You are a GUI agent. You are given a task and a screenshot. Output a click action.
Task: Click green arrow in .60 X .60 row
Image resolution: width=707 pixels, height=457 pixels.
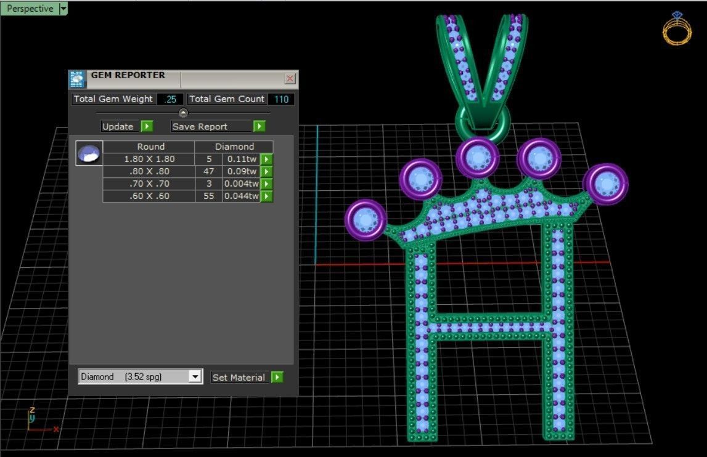pos(267,196)
